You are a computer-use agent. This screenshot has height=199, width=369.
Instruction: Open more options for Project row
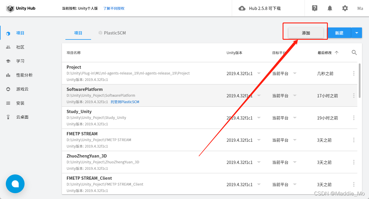[354, 73]
